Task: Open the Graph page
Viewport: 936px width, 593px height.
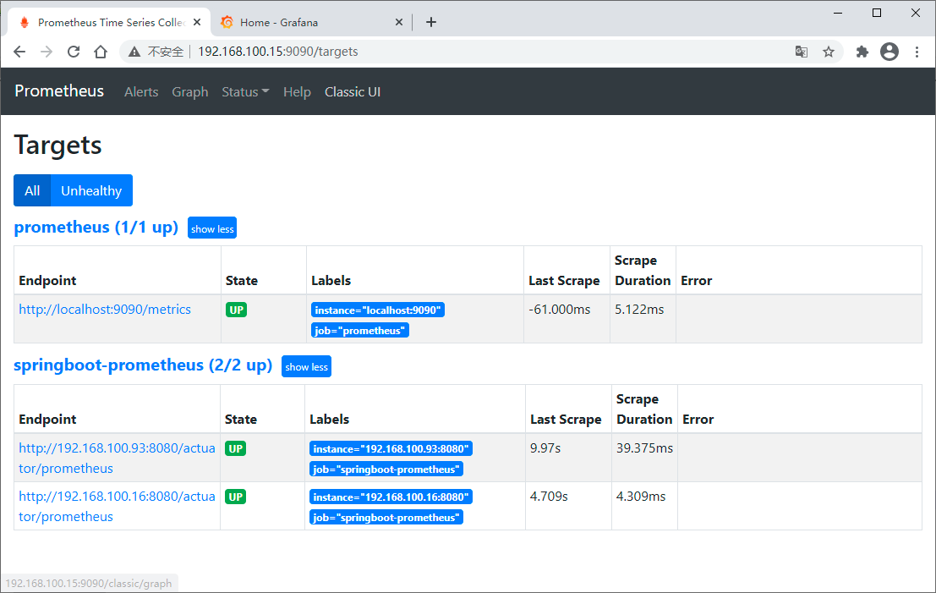Action: tap(190, 92)
